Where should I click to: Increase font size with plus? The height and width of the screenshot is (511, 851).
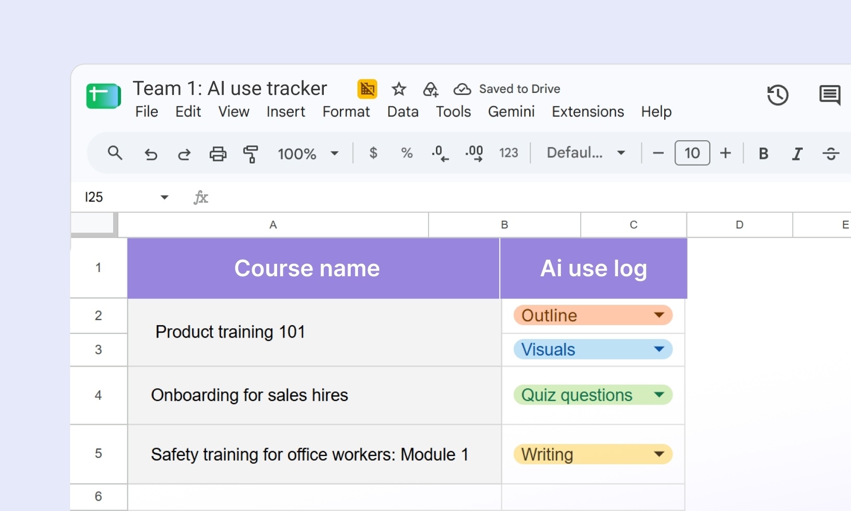coord(725,153)
